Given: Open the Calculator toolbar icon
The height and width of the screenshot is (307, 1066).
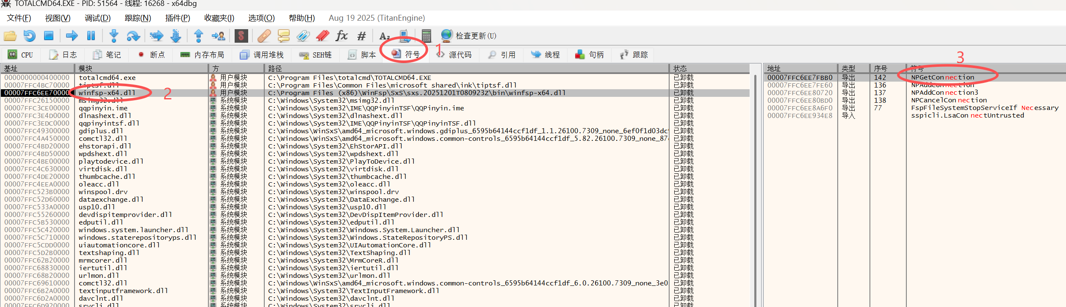Looking at the screenshot, I should [426, 36].
